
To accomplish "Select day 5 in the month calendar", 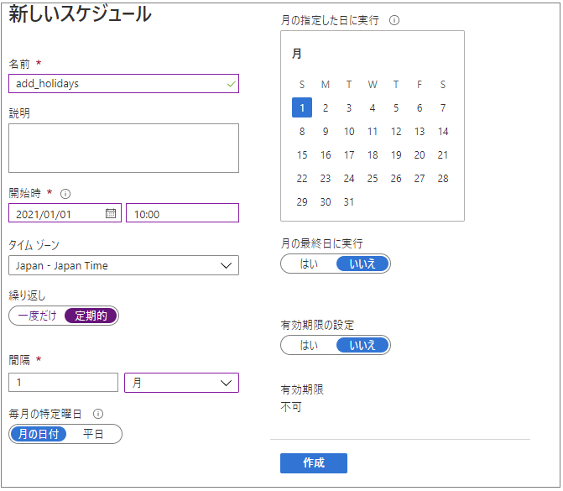I will [396, 107].
